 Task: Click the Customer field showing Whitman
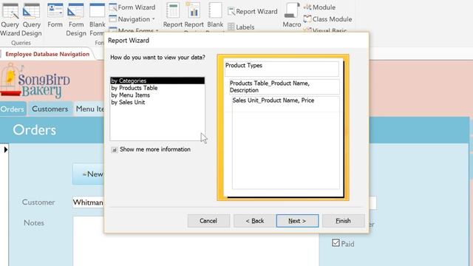(88, 202)
